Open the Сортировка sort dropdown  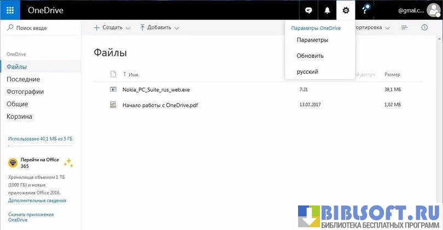[x=372, y=27]
